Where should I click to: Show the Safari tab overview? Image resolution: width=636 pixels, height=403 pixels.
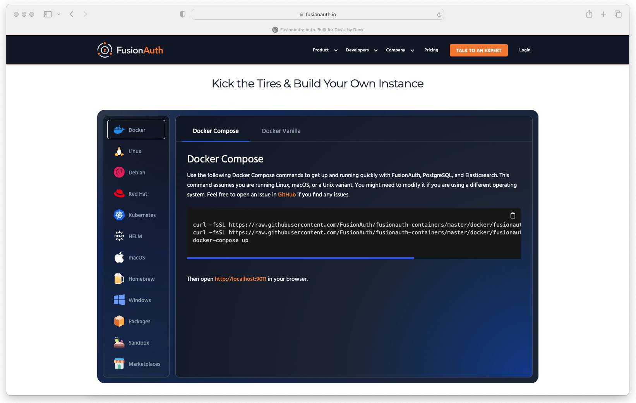coord(618,14)
